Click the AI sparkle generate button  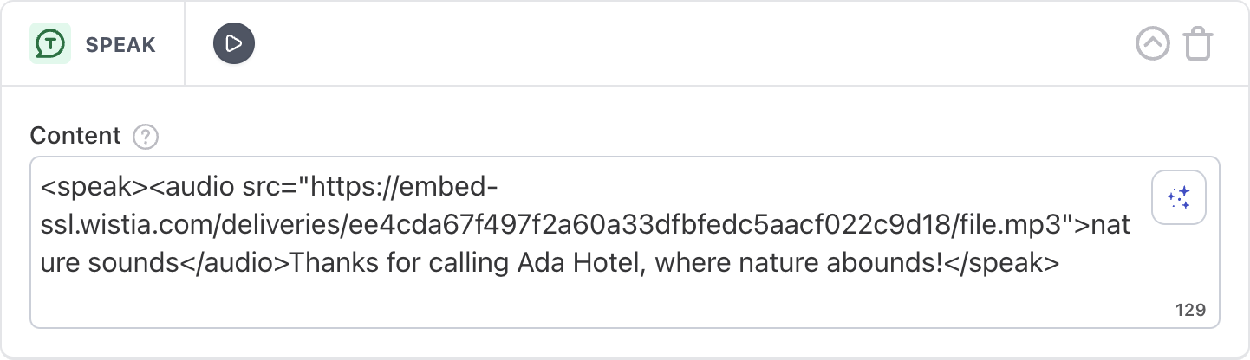1178,197
